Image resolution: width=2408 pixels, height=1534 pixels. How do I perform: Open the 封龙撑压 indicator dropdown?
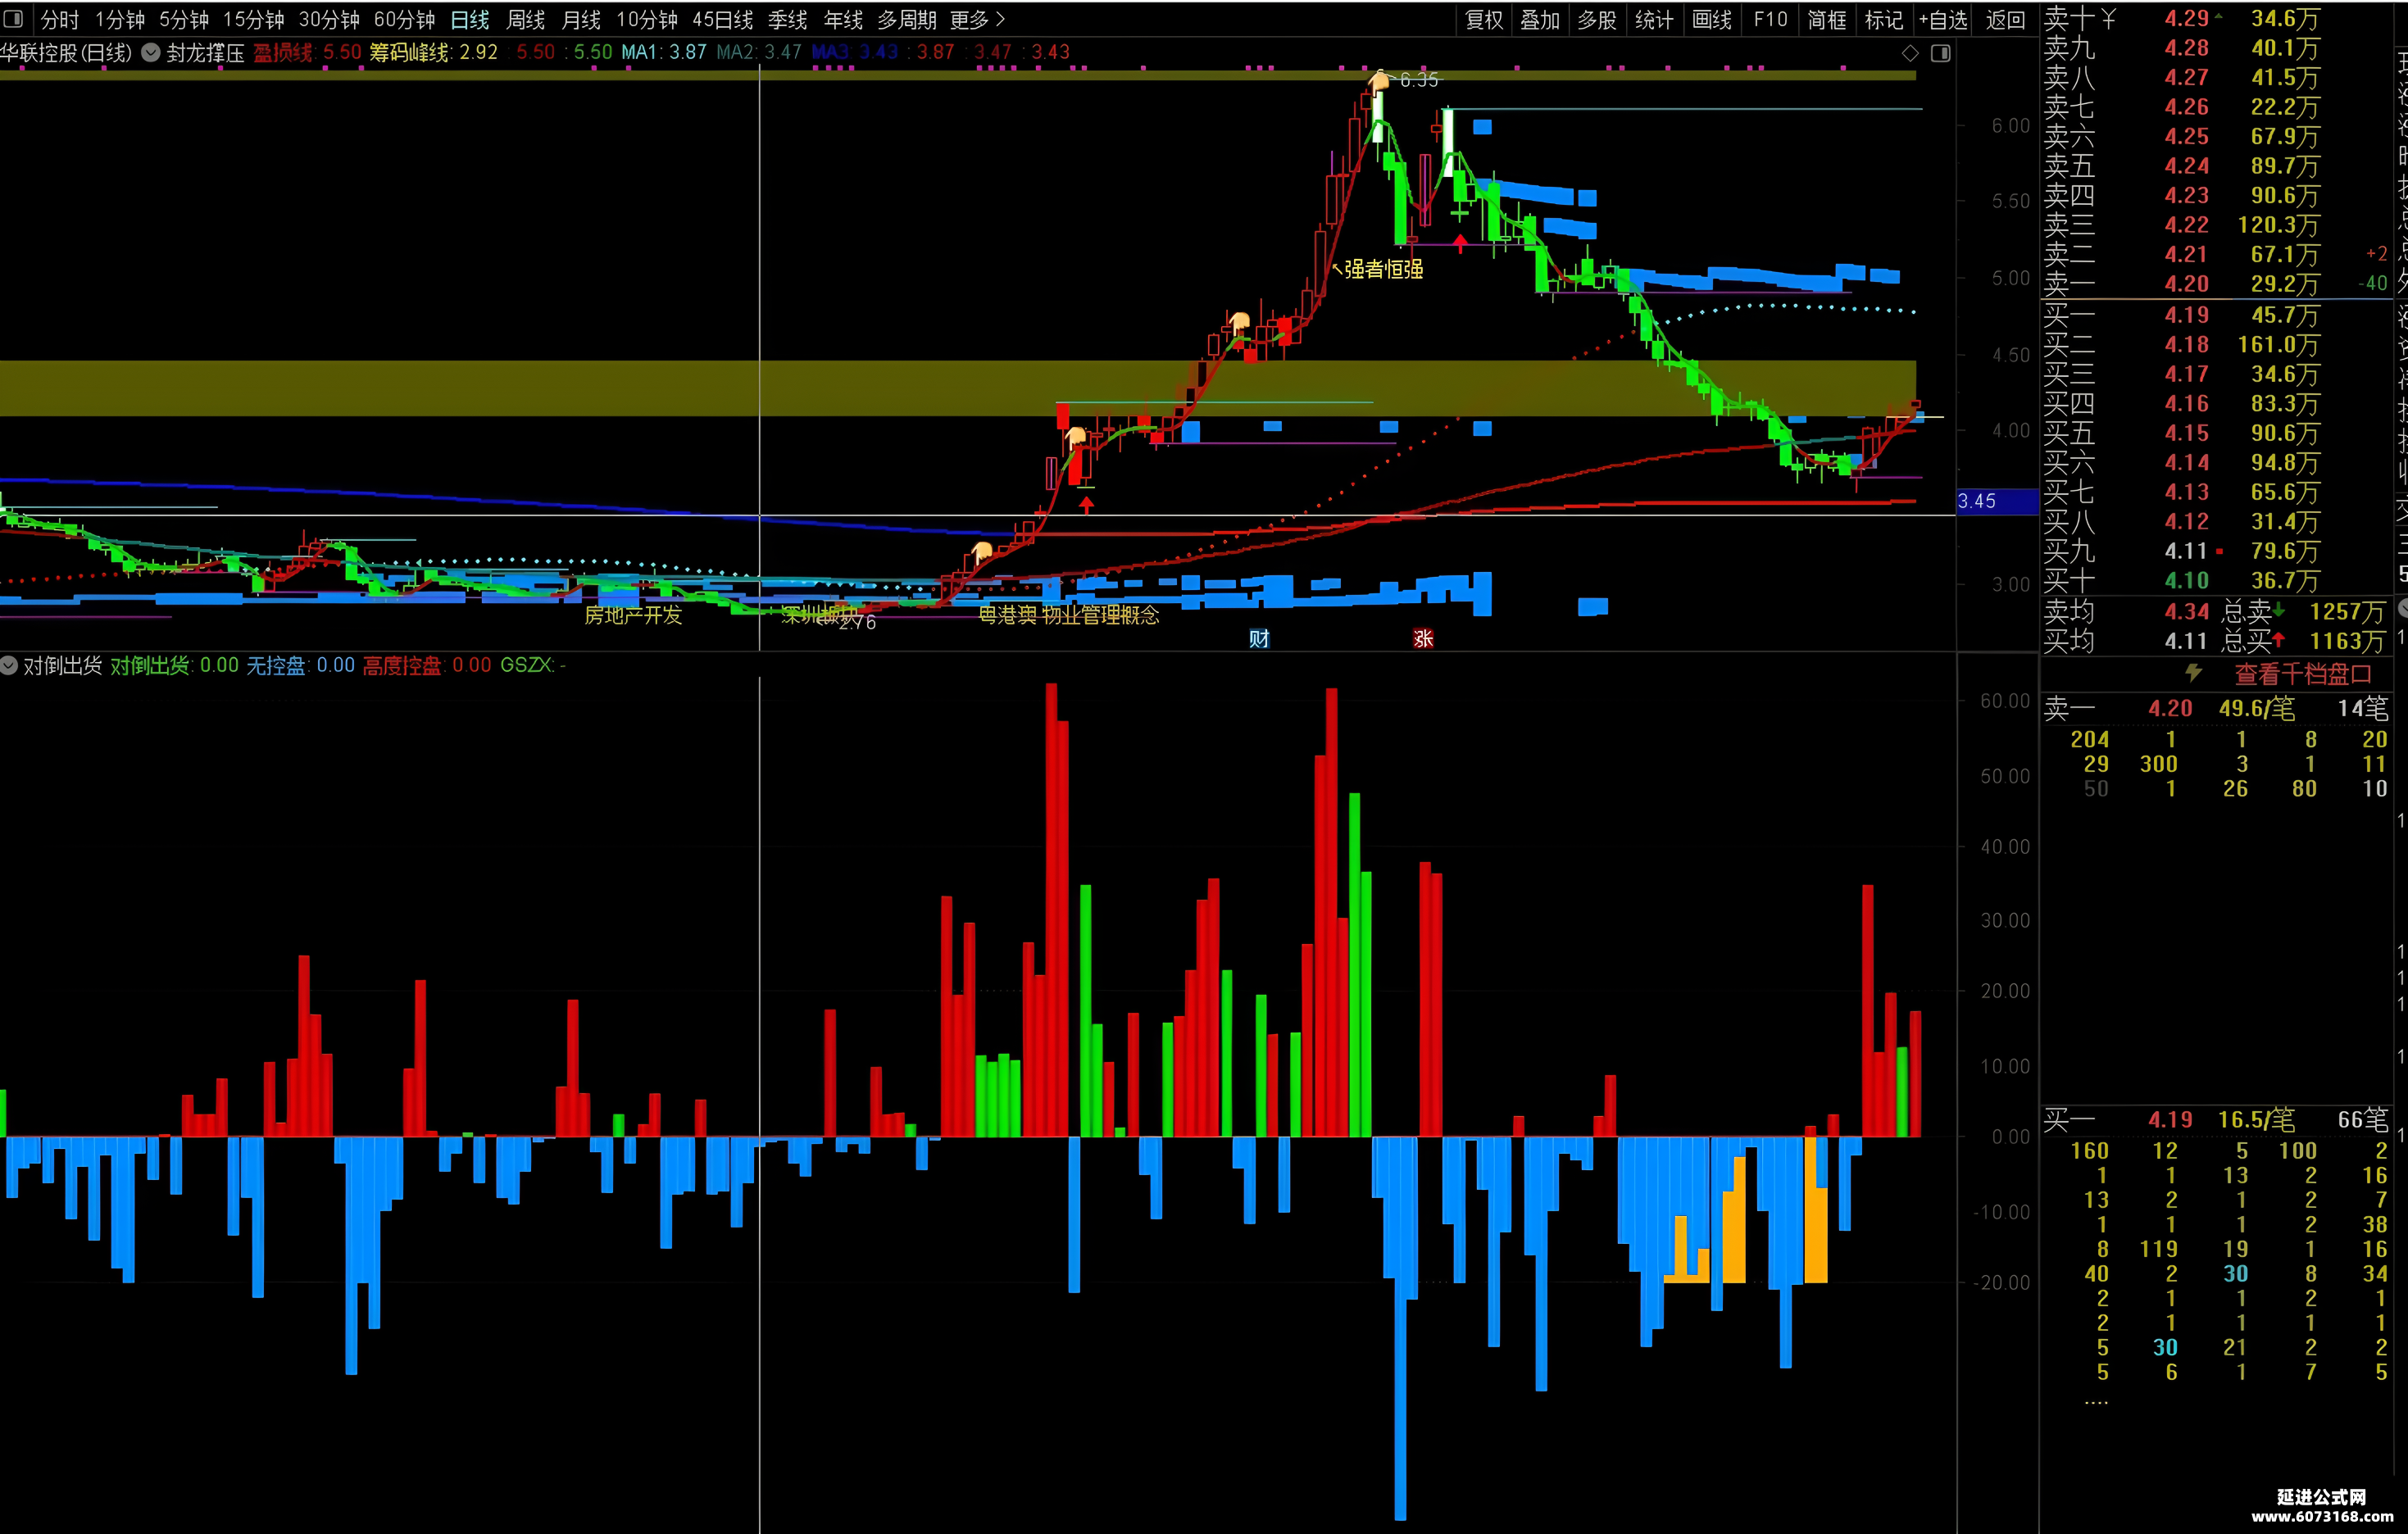point(151,53)
